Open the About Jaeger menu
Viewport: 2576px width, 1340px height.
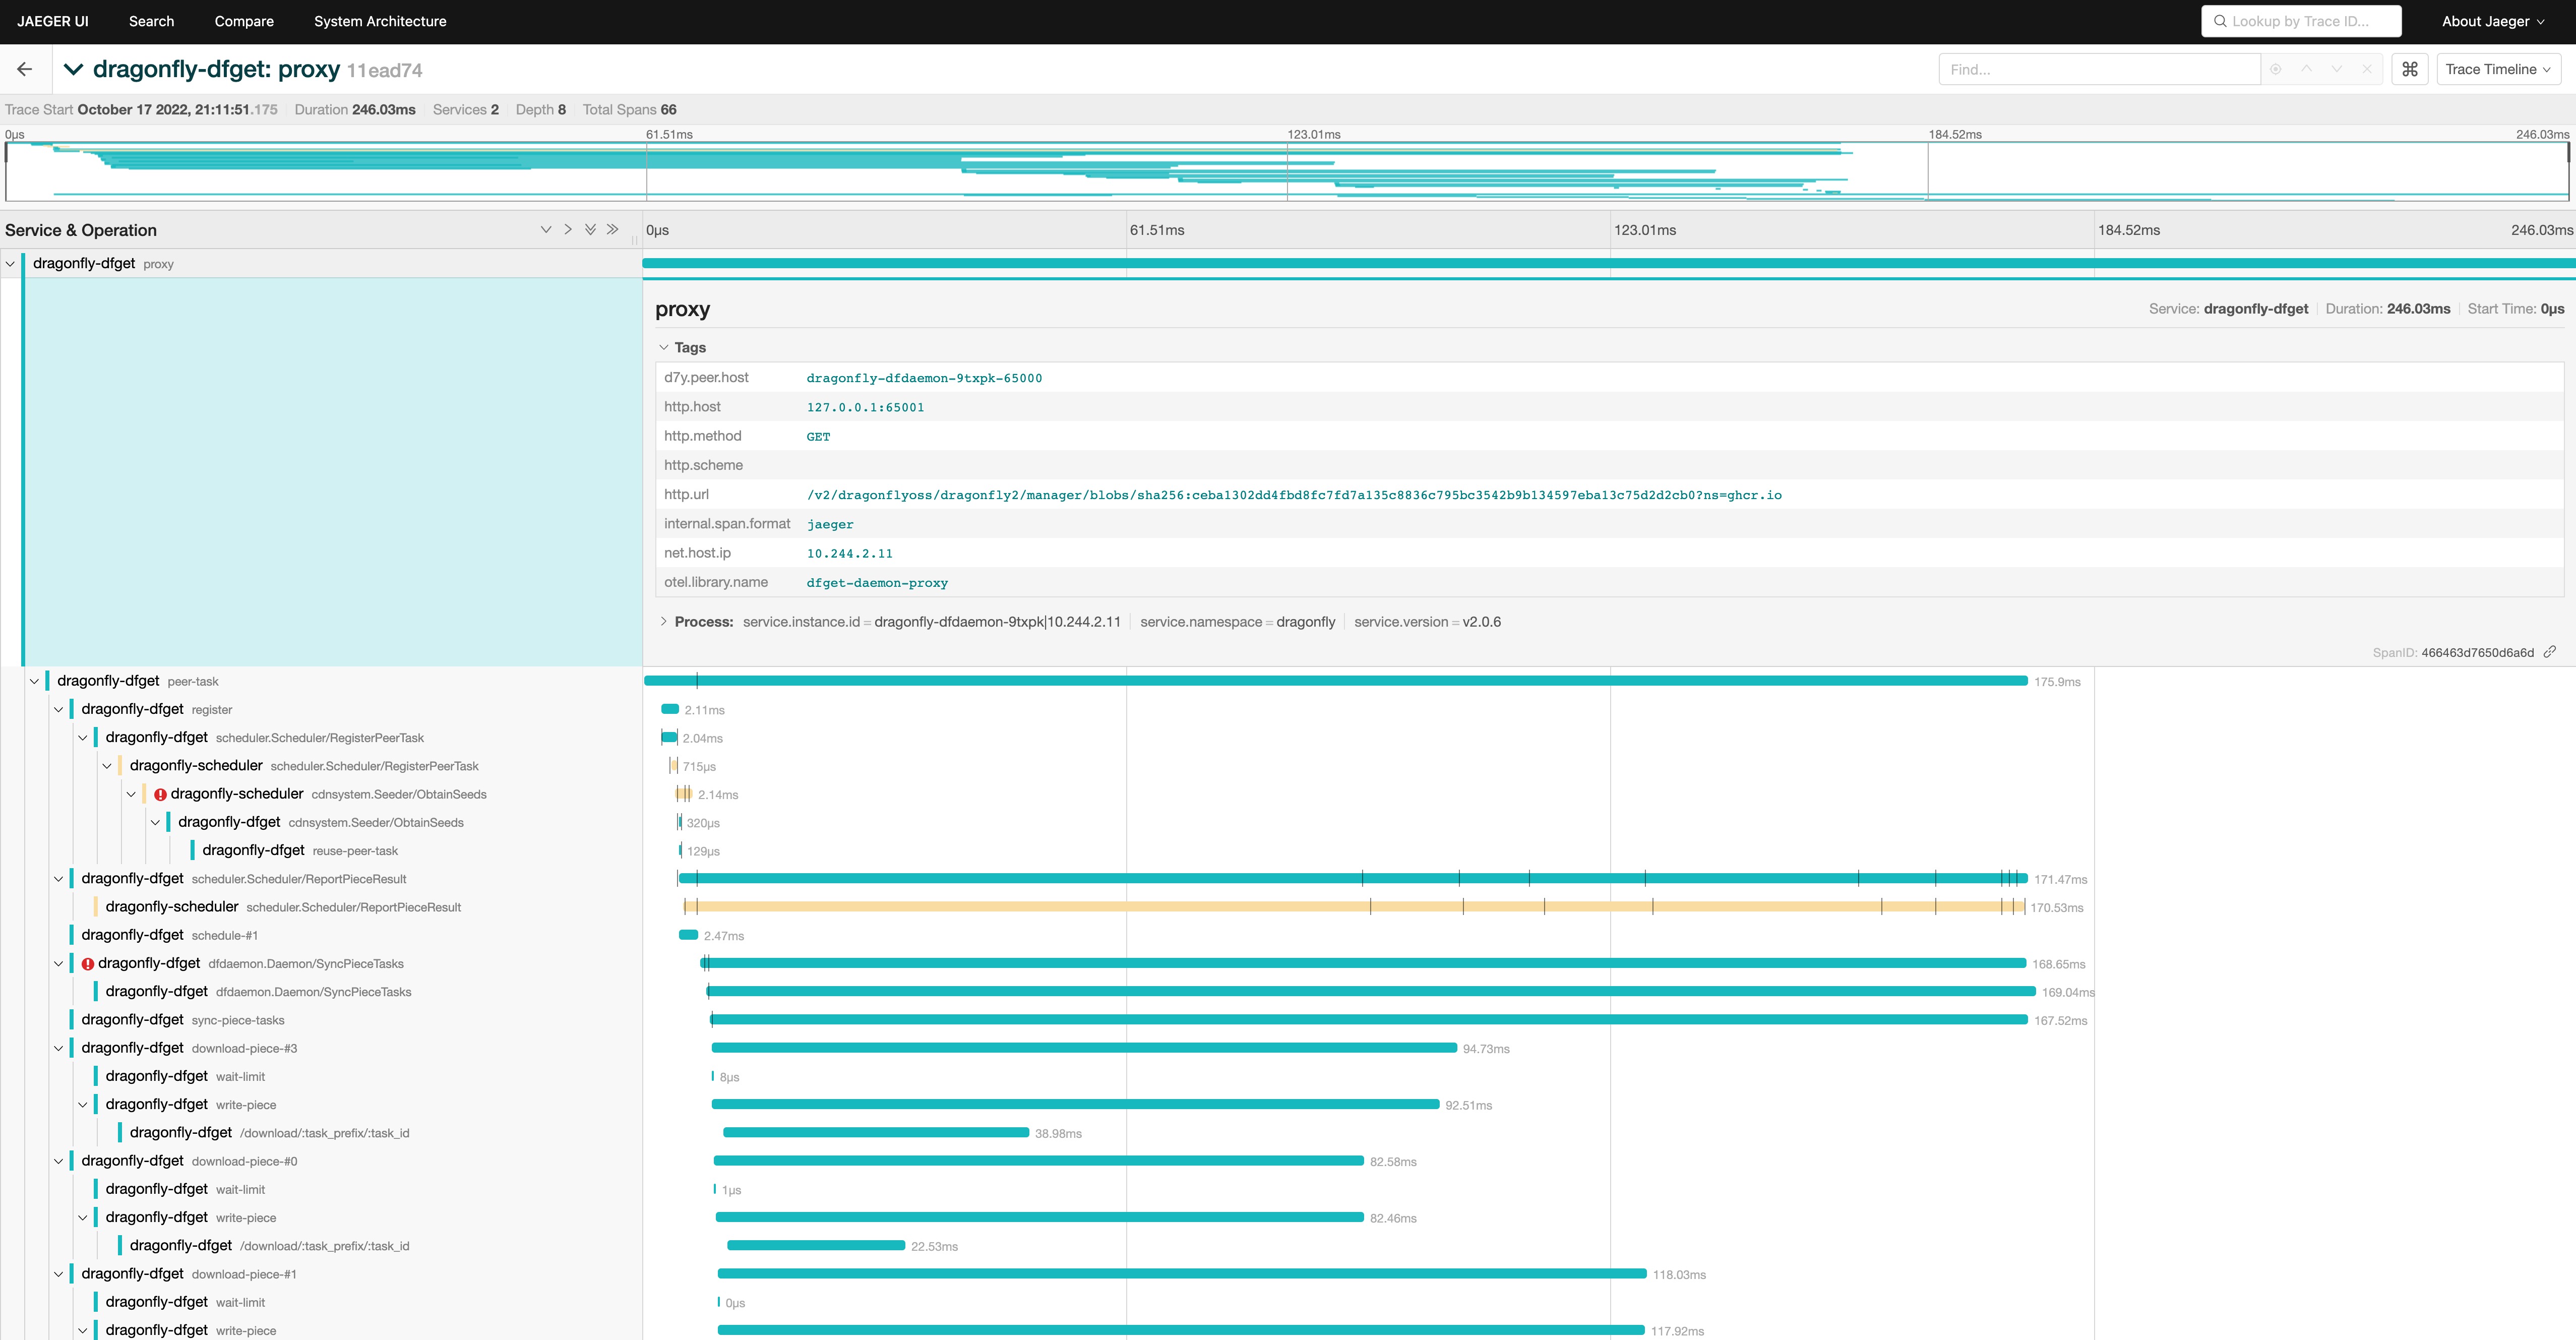[x=2493, y=21]
